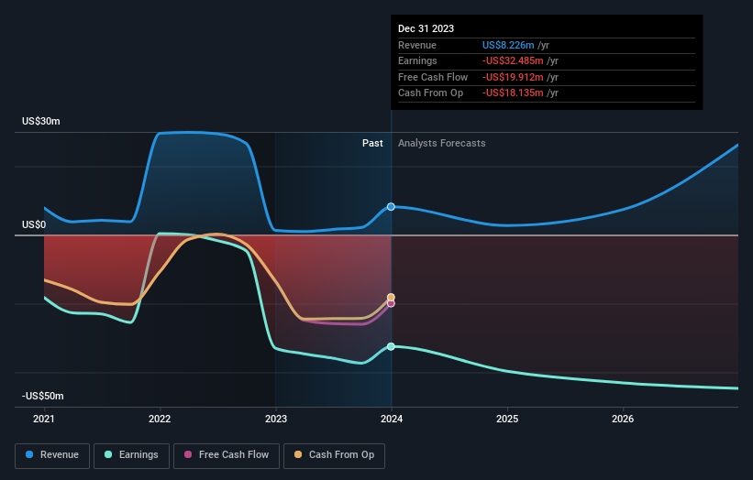This screenshot has width=753, height=480.
Task: Click the US$30m y-axis label
Action: pos(41,121)
